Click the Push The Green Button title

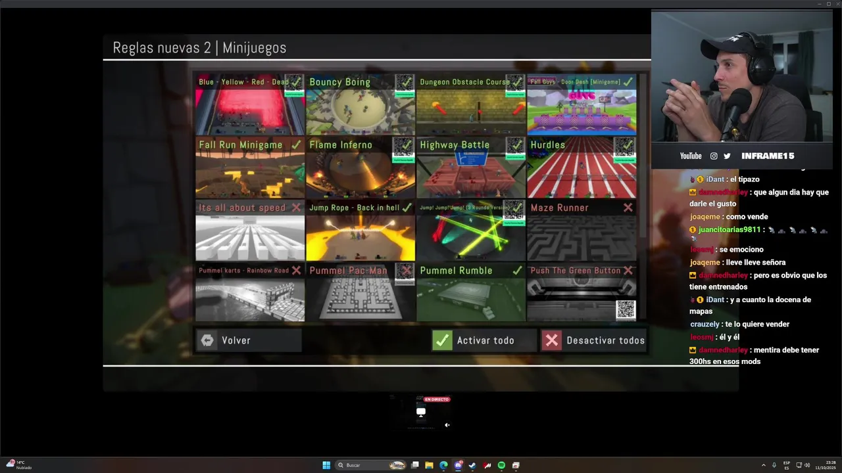point(576,270)
